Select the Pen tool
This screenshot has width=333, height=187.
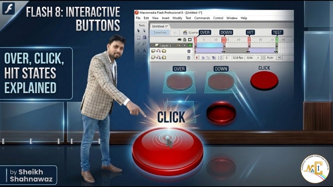pyautogui.click(x=138, y=50)
